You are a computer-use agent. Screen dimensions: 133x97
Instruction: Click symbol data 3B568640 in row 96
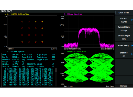48,75
